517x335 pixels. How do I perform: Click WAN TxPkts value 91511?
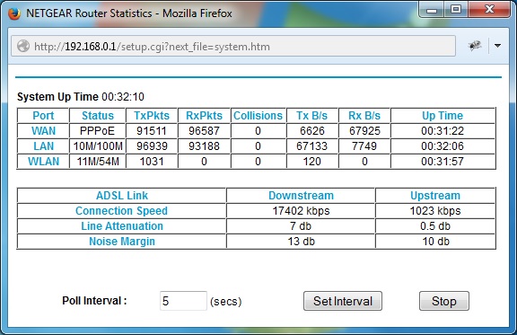pyautogui.click(x=152, y=131)
